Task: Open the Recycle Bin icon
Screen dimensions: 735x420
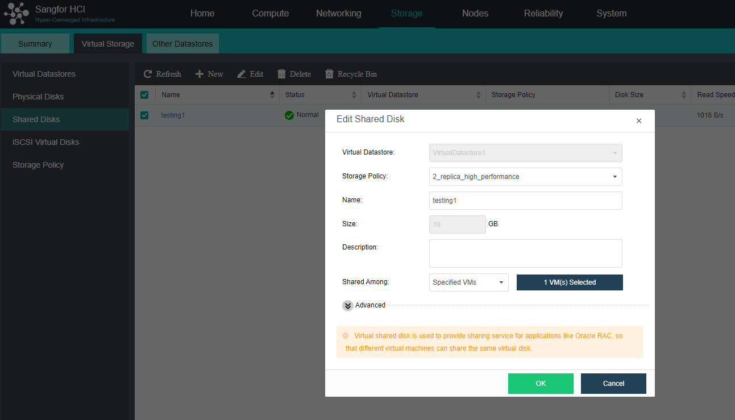Action: point(329,74)
